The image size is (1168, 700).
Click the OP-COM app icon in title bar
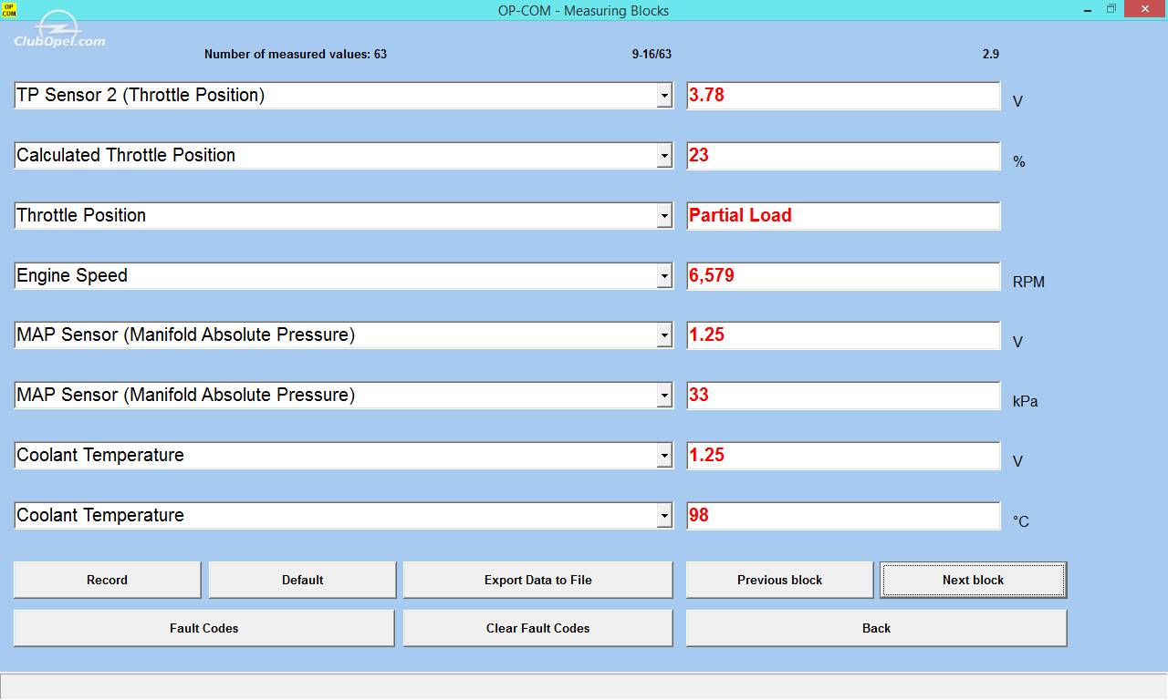[x=9, y=10]
